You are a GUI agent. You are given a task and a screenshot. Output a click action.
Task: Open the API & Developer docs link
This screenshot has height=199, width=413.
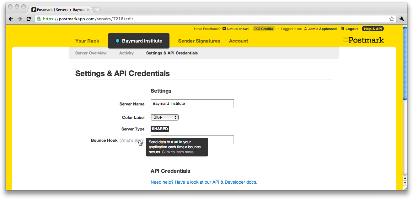[x=234, y=182]
